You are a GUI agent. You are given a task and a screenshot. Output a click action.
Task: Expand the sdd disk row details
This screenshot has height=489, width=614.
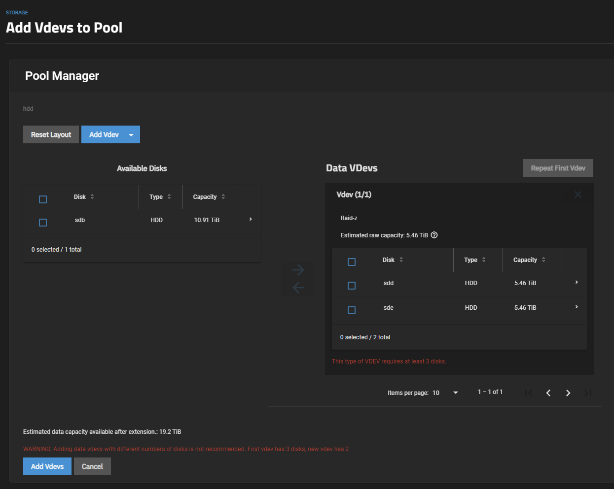coord(577,282)
